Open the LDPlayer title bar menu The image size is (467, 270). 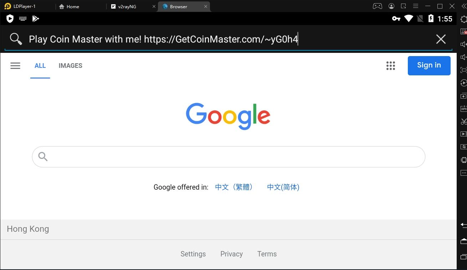[x=416, y=6]
